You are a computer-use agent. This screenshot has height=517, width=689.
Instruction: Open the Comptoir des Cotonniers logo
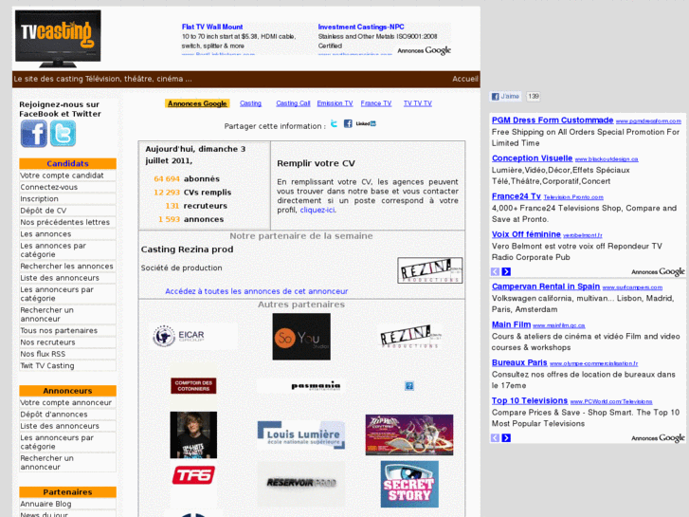click(x=193, y=386)
